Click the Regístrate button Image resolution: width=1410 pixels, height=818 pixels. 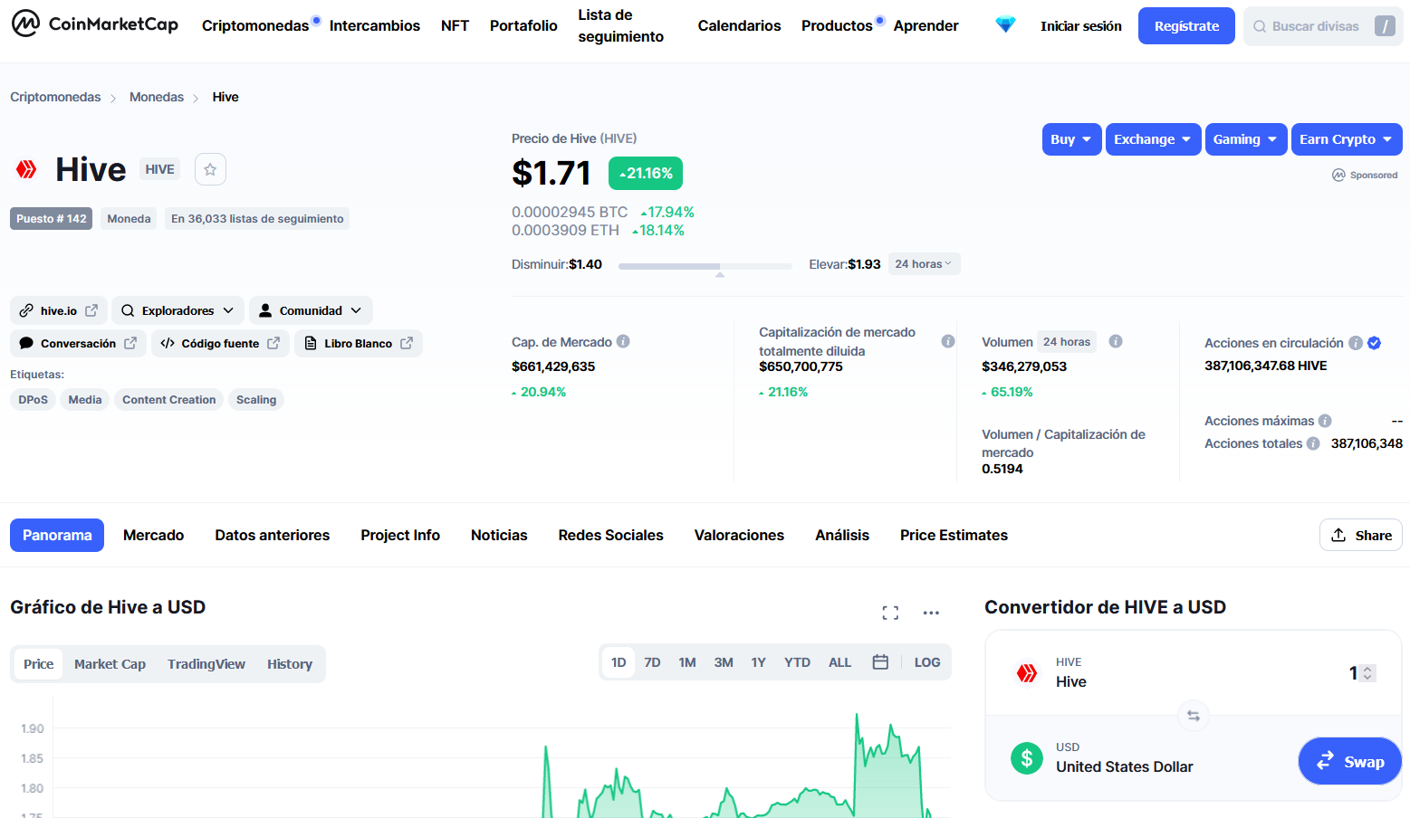click(1186, 26)
